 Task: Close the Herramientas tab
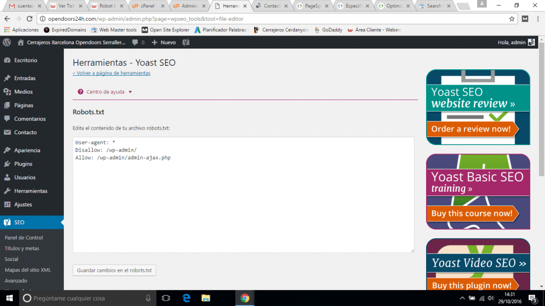245,6
